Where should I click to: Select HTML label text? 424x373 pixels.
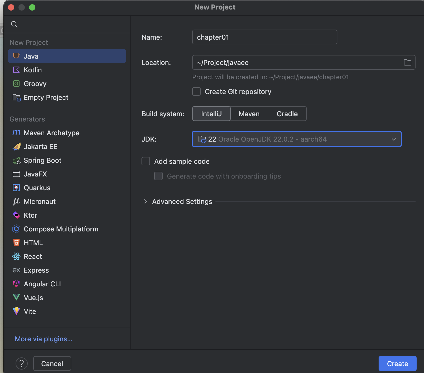pos(33,243)
